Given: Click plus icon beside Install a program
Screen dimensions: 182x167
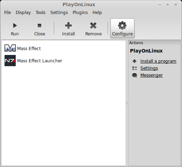Looking at the screenshot, I should coord(134,61).
